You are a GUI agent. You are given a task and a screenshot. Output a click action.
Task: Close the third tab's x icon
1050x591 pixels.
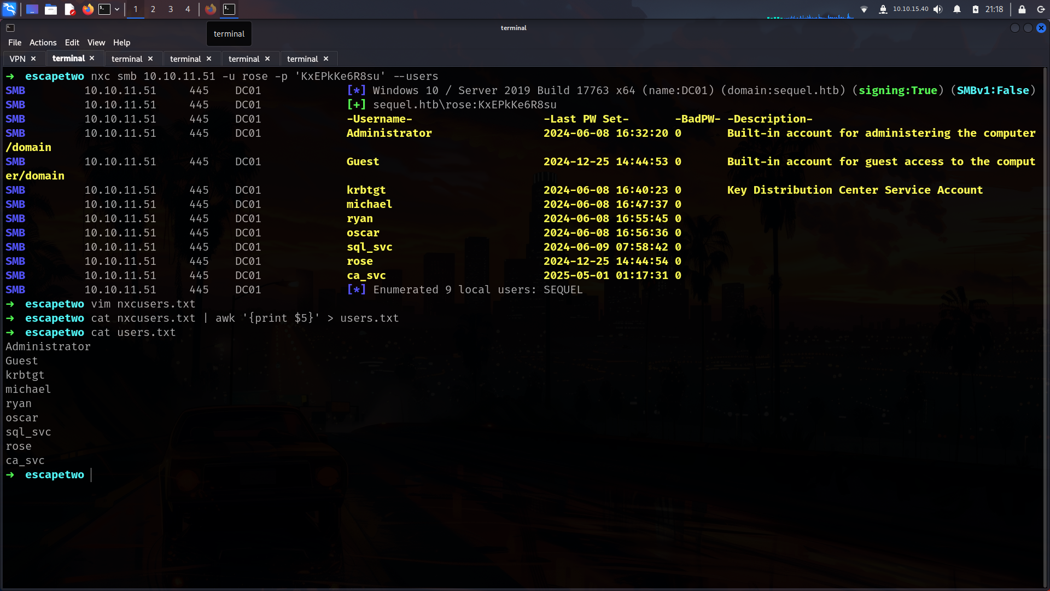click(150, 59)
